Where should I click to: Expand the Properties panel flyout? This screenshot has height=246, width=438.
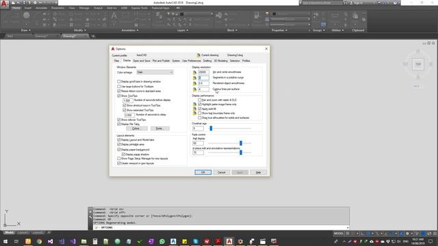[280, 30]
